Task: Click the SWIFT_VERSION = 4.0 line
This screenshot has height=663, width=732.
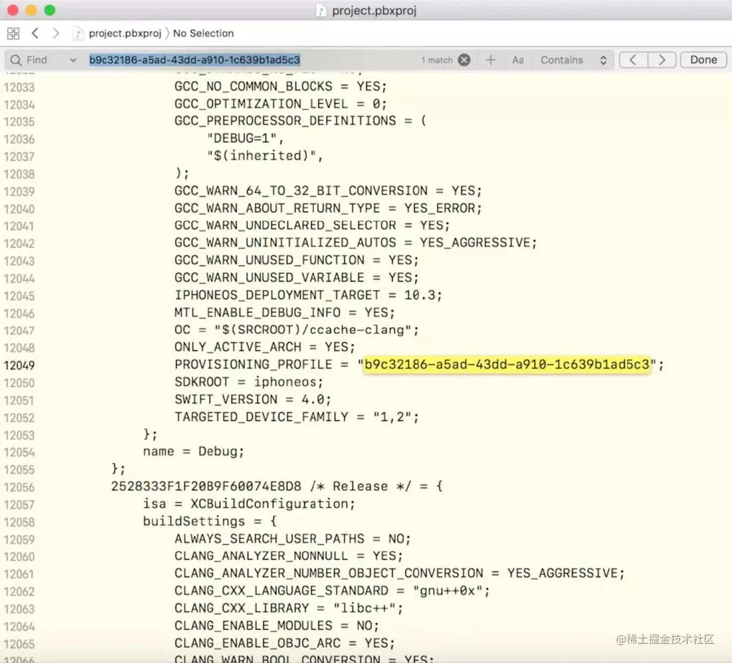Action: coord(253,400)
